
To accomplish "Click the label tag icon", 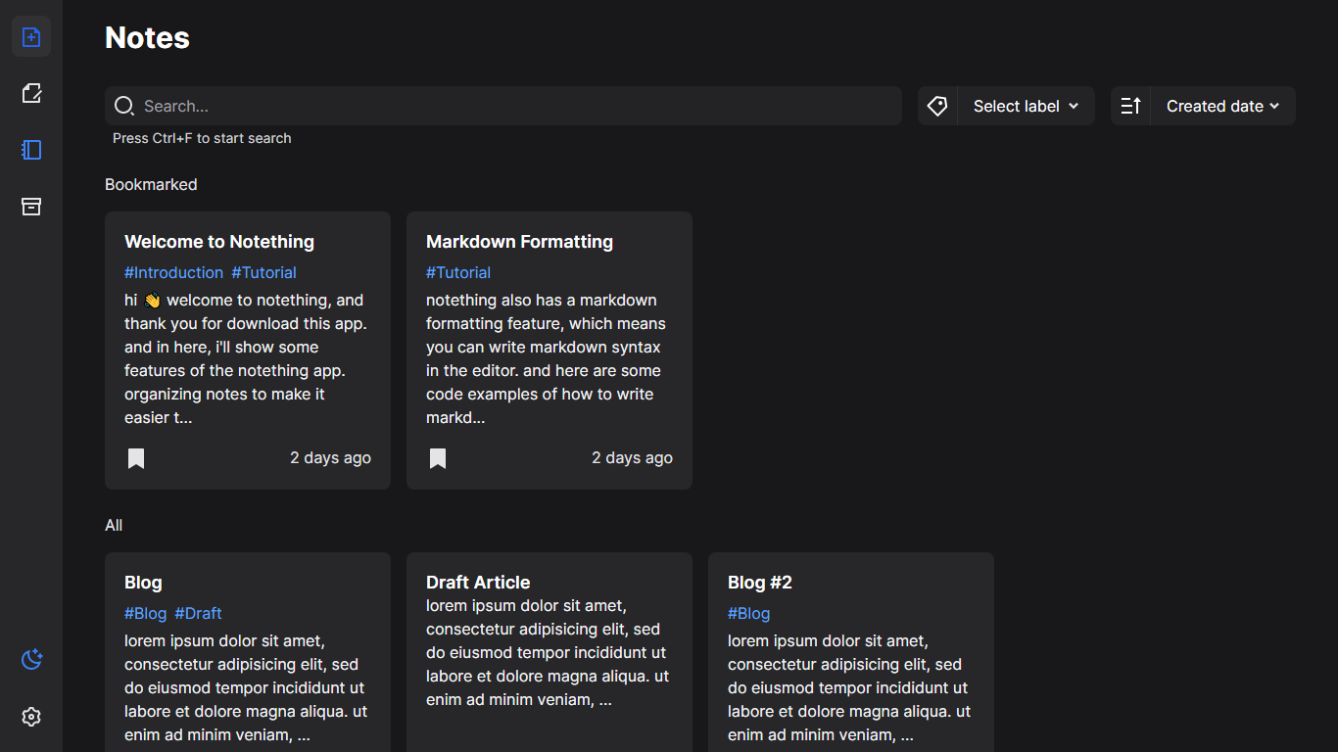I will [936, 105].
